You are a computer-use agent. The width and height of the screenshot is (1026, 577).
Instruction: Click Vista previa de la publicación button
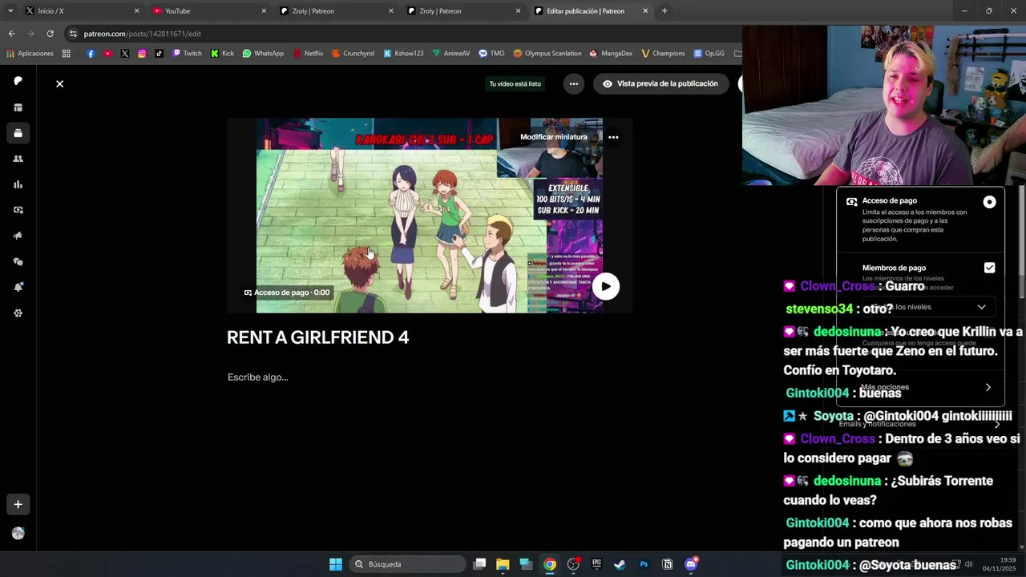660,83
